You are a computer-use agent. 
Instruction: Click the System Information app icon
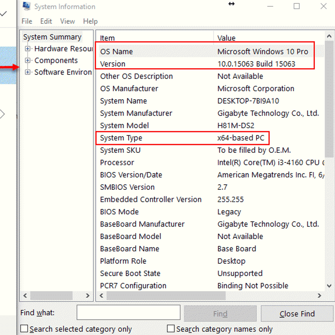(26, 6)
